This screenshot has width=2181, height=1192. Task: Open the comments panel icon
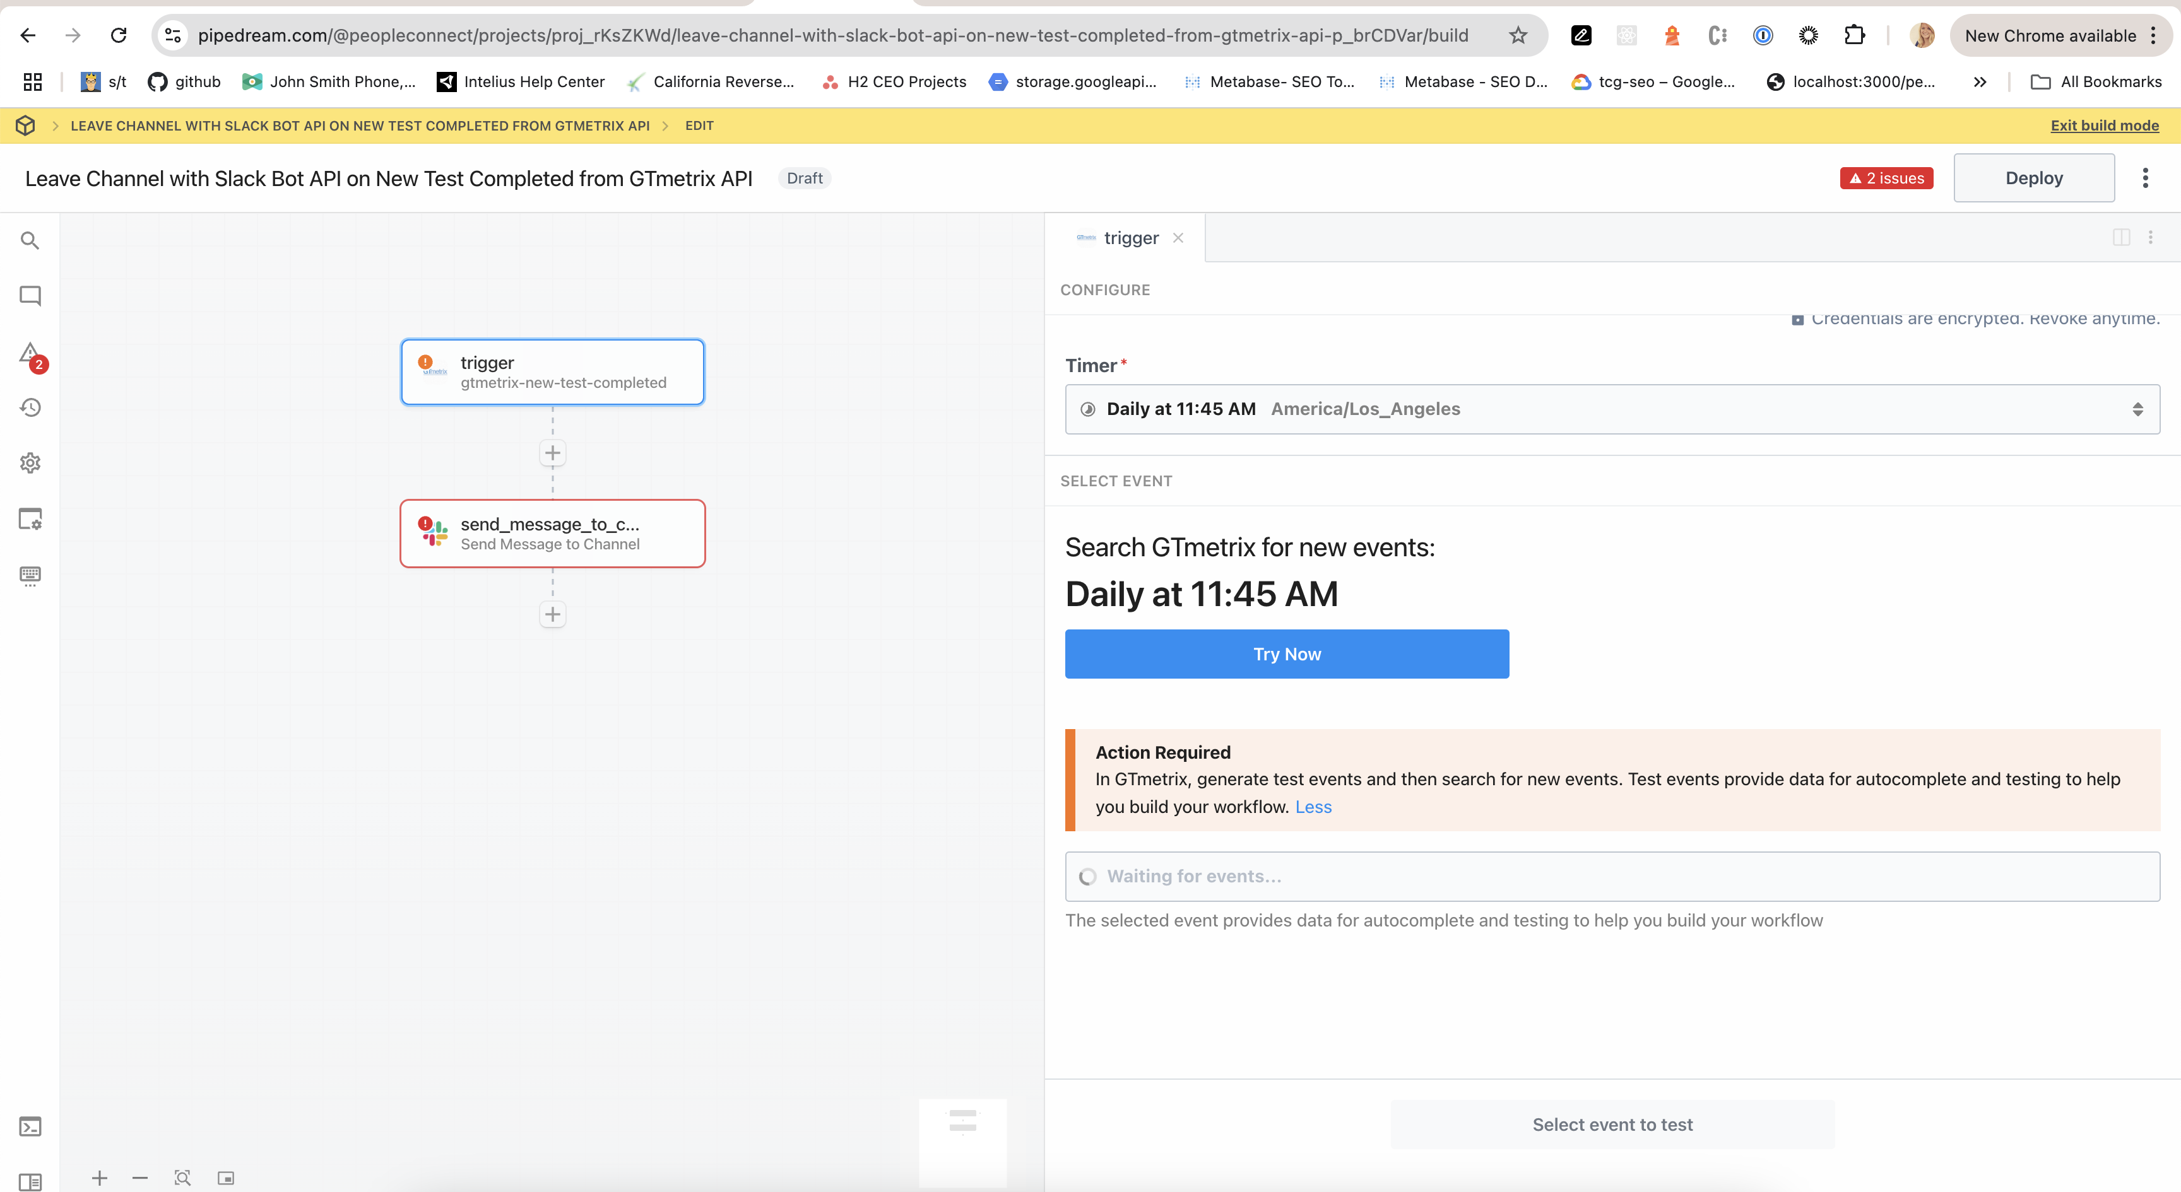(30, 296)
